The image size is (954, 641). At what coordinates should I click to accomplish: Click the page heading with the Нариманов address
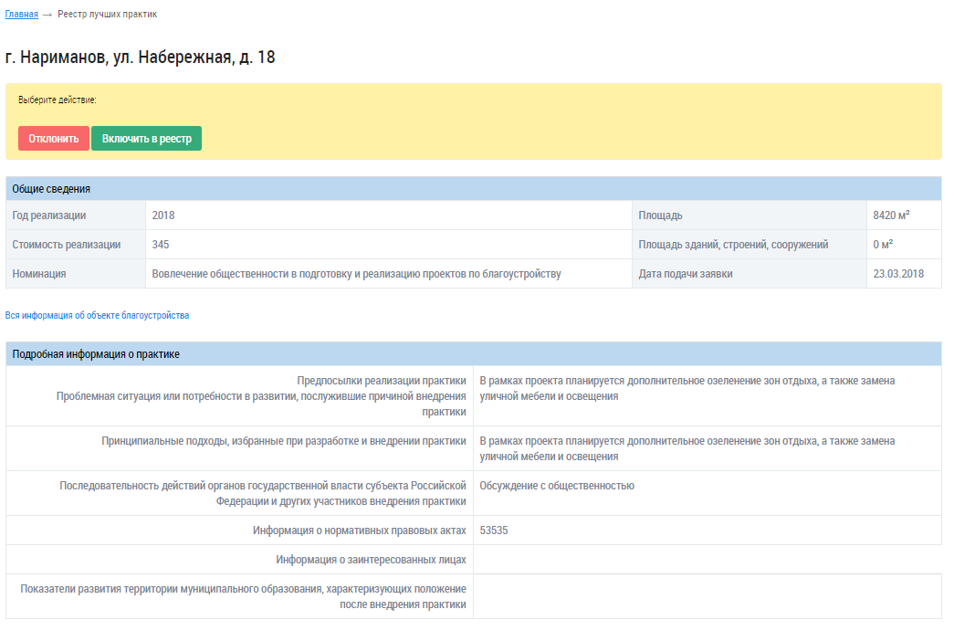pyautogui.click(x=141, y=58)
